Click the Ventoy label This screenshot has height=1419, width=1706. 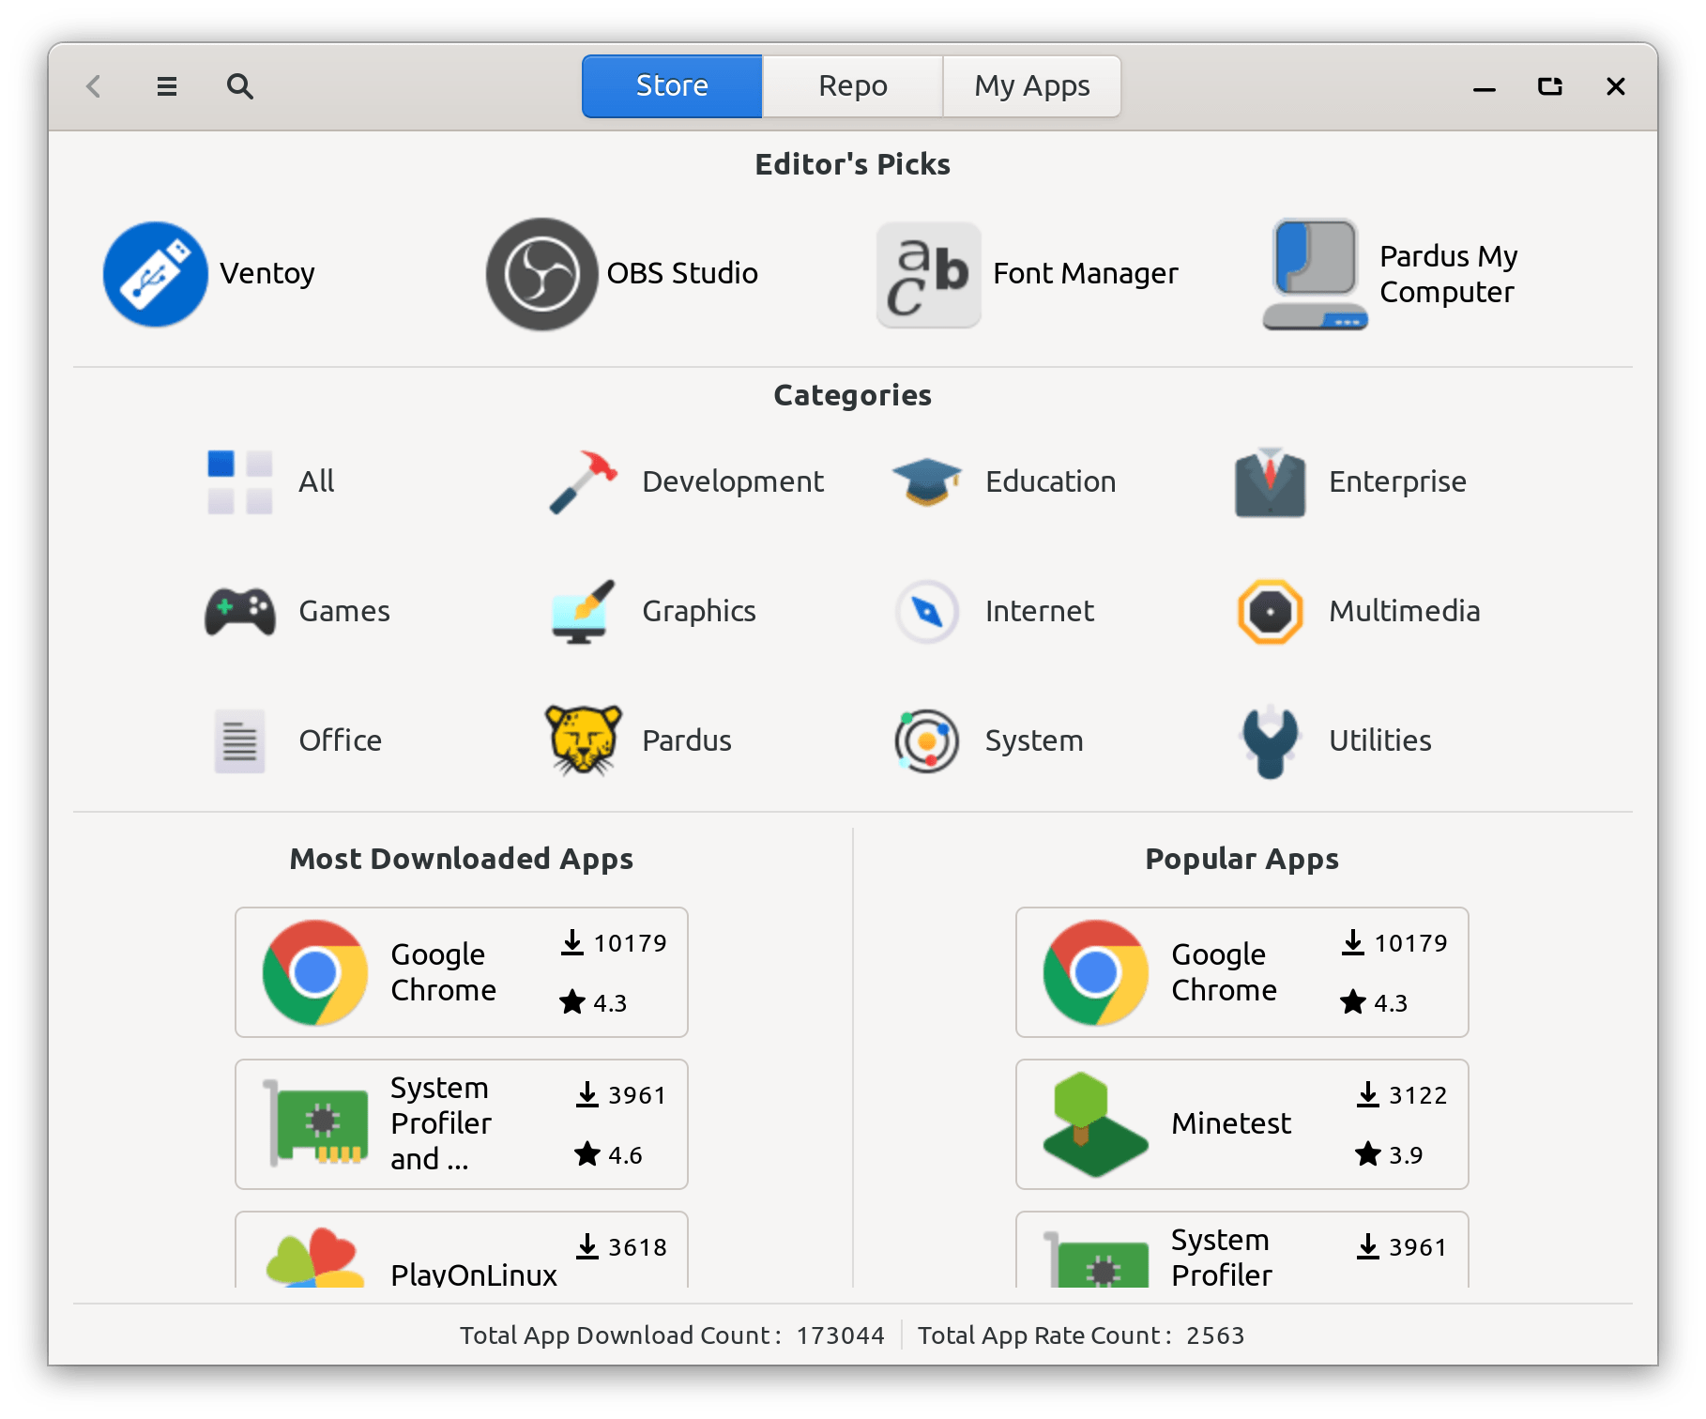point(267,273)
